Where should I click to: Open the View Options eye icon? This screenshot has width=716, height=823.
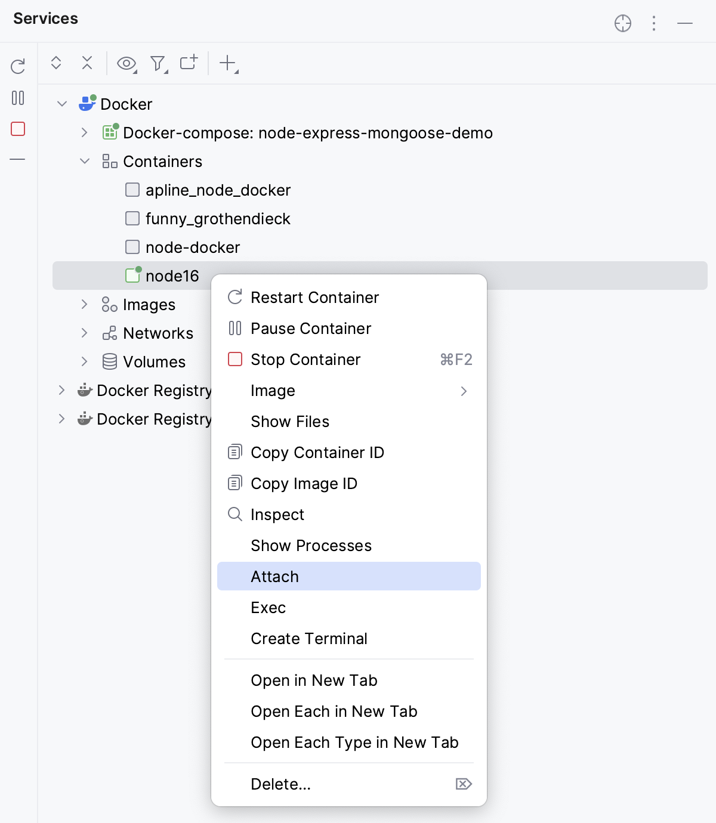point(126,63)
